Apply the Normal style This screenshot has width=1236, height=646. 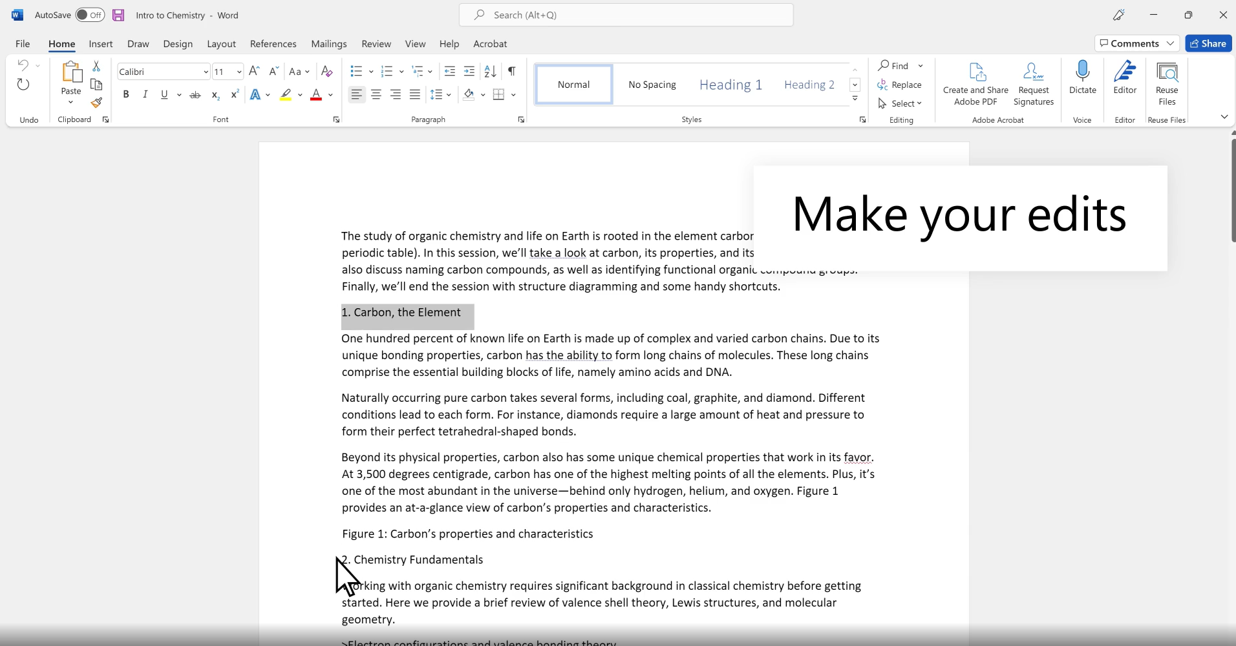573,85
